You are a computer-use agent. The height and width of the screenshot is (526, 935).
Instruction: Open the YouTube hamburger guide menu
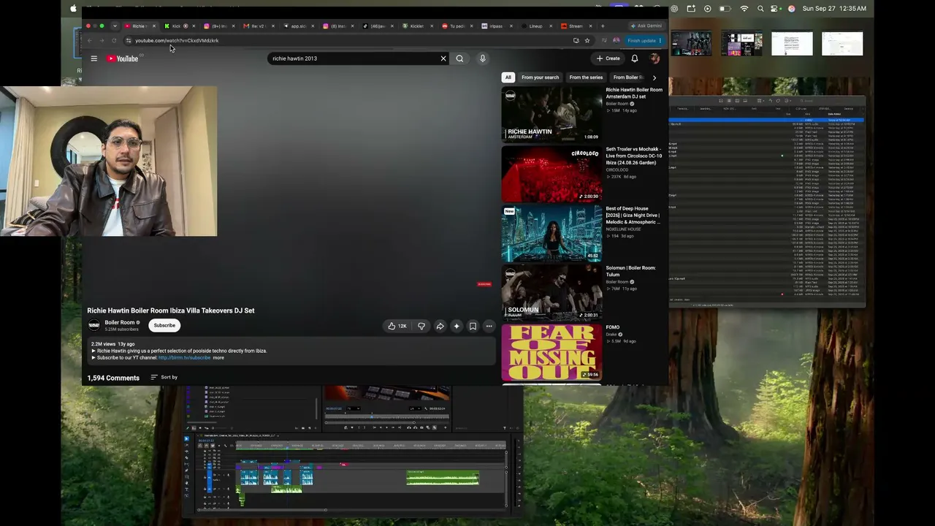tap(93, 58)
